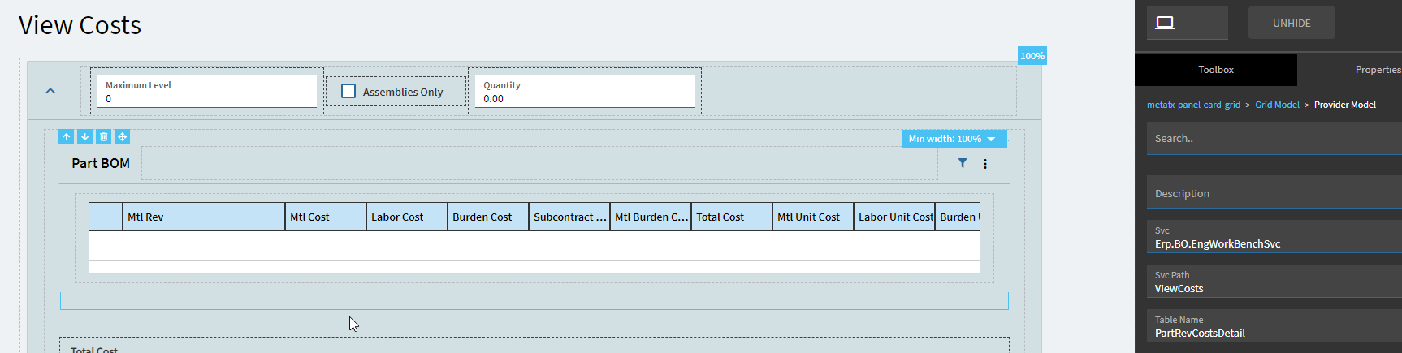Open the Part BOM filter icon
Screen dimensions: 1402x353
point(963,163)
